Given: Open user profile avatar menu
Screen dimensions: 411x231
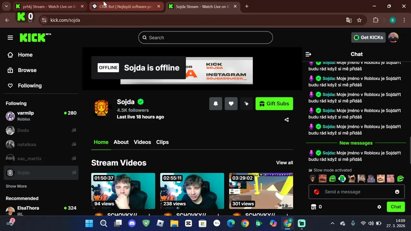Looking at the screenshot, I should [393, 38].
